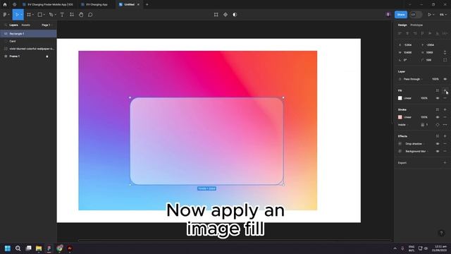Select the Rectangle shape tool

40,15
